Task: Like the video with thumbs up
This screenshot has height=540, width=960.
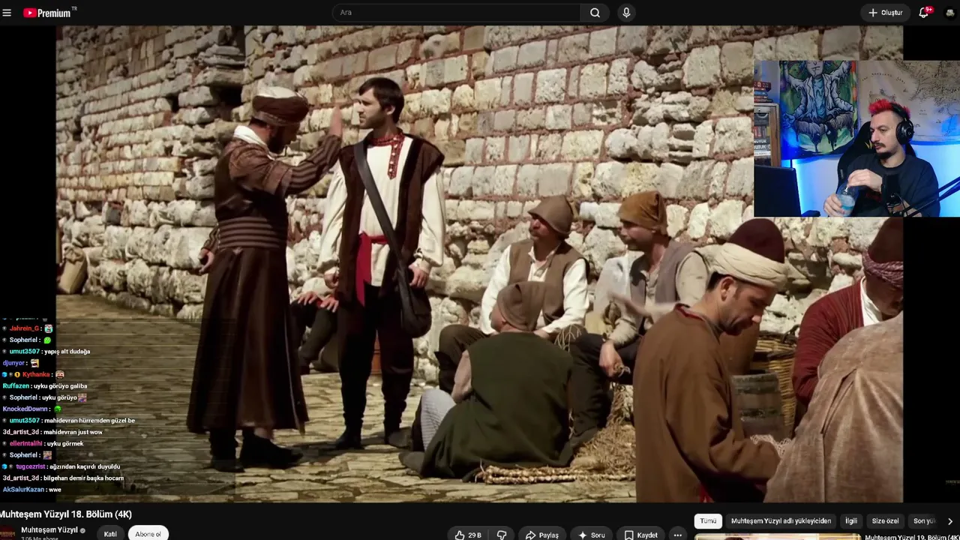Action: point(468,535)
